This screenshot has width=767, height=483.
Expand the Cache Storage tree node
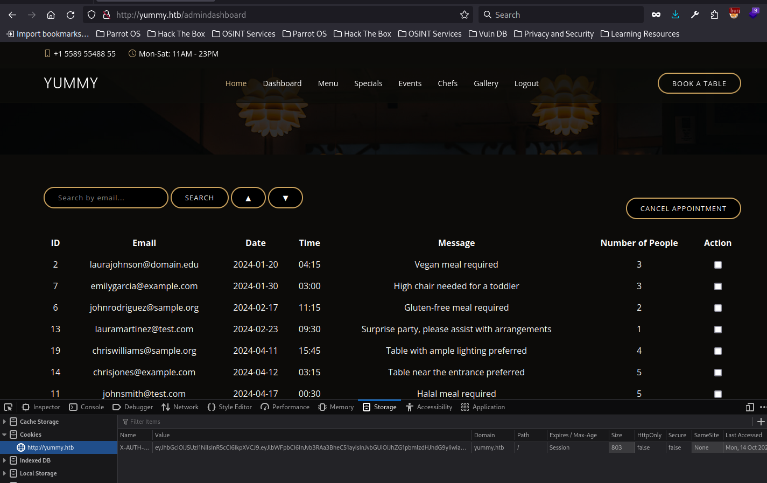[5, 422]
